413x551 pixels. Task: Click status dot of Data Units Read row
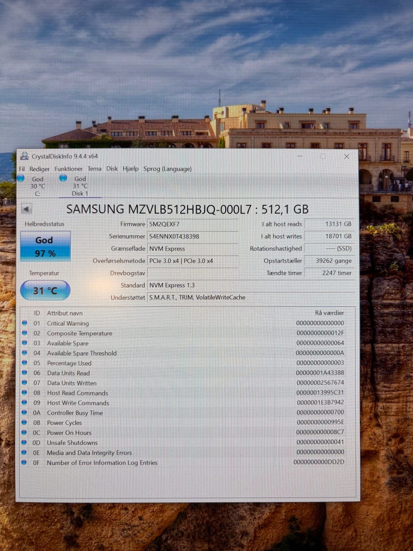[x=25, y=372]
